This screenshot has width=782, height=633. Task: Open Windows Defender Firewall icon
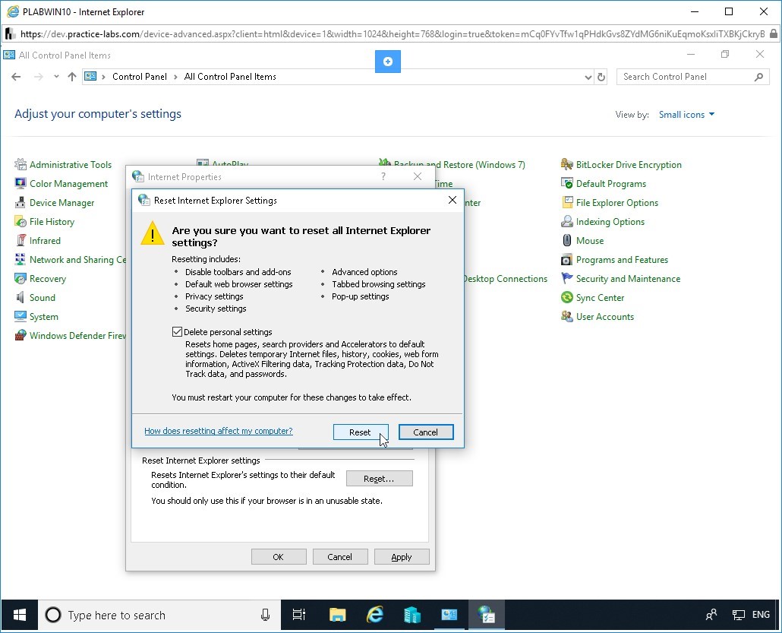coord(20,335)
